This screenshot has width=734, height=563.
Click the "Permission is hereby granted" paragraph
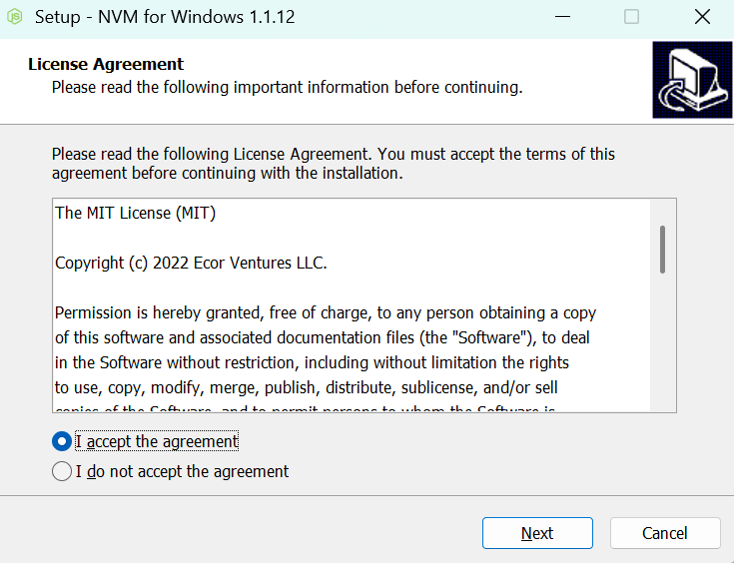coord(326,350)
